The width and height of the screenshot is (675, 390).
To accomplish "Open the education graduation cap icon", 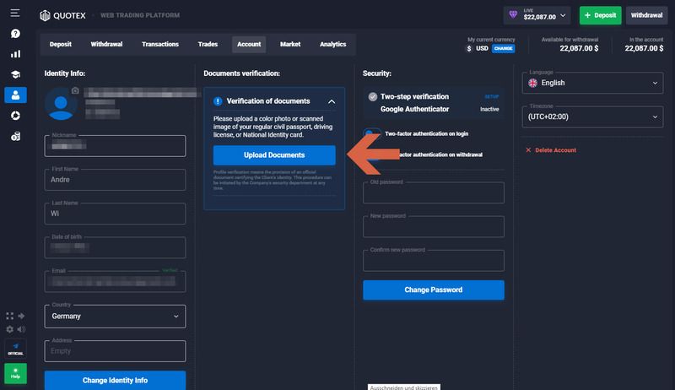I will pos(15,74).
